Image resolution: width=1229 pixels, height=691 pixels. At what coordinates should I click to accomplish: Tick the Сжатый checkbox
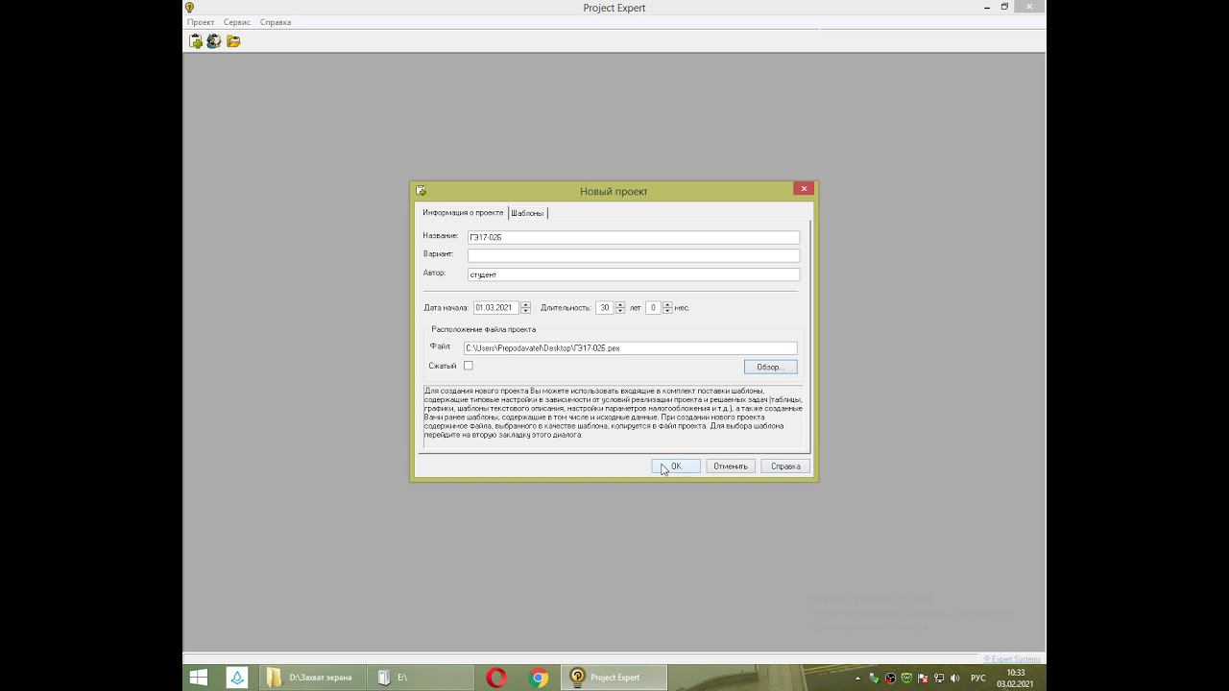[469, 366]
